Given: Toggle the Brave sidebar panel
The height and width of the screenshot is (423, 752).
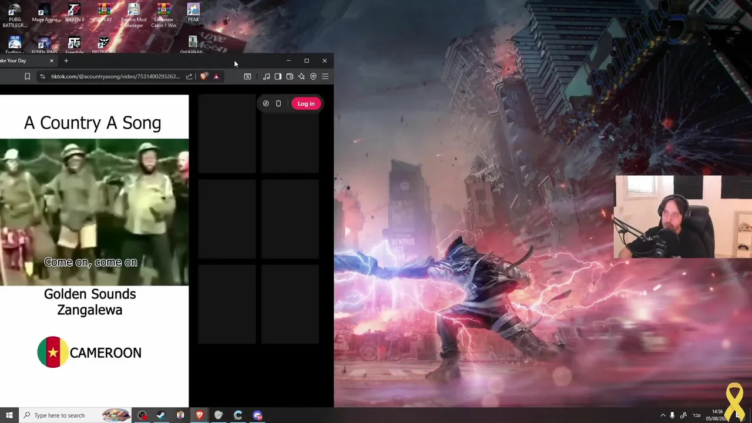Looking at the screenshot, I should (x=278, y=76).
